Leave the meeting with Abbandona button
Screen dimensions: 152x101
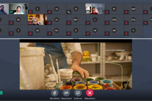click(90, 93)
